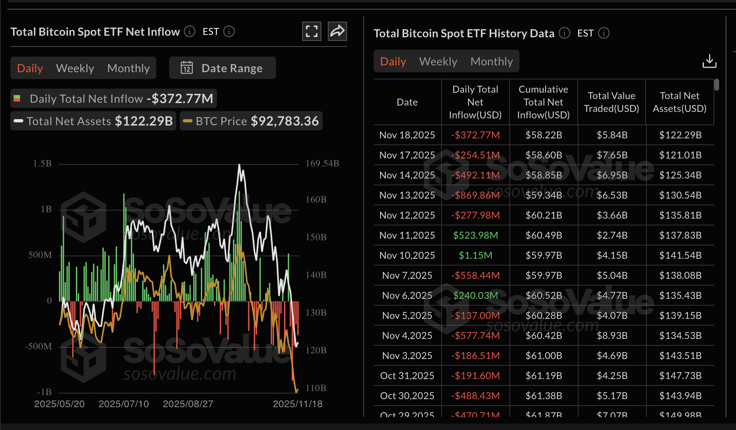Open the fullscreen view of the chart
The image size is (736, 430).
(x=311, y=31)
